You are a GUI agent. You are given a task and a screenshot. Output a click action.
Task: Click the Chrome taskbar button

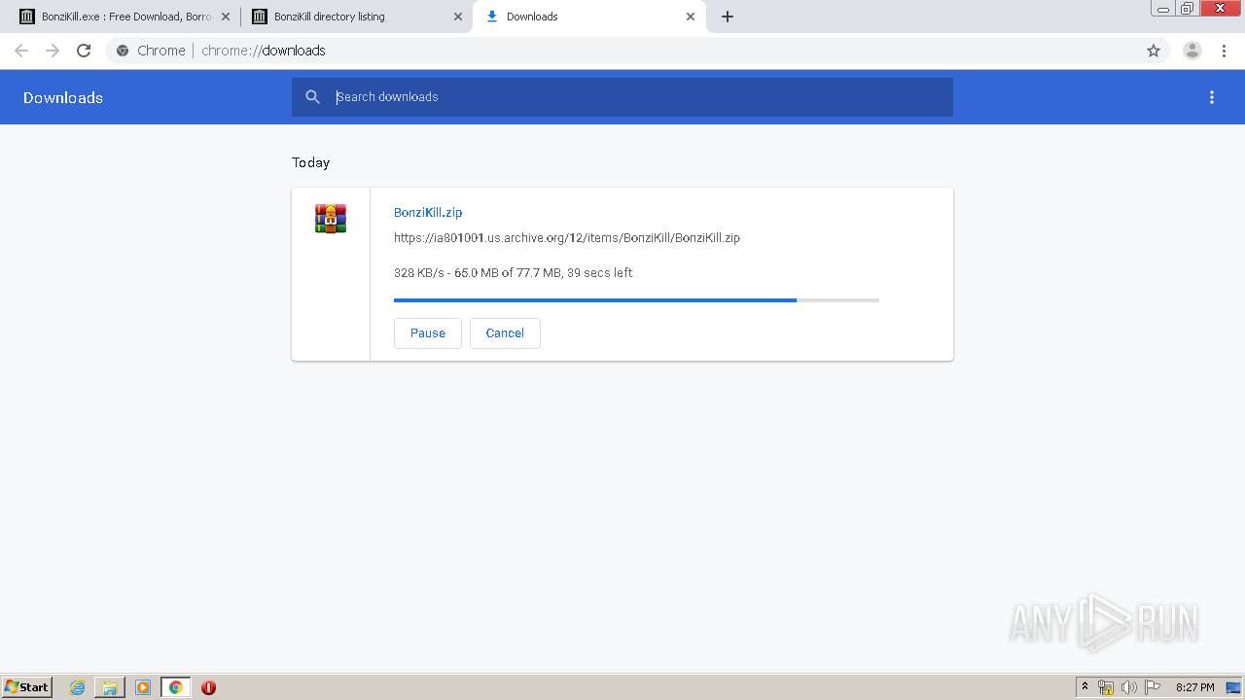(x=175, y=687)
